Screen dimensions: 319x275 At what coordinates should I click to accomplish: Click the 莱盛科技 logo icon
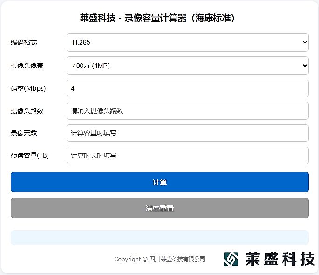tap(231, 259)
